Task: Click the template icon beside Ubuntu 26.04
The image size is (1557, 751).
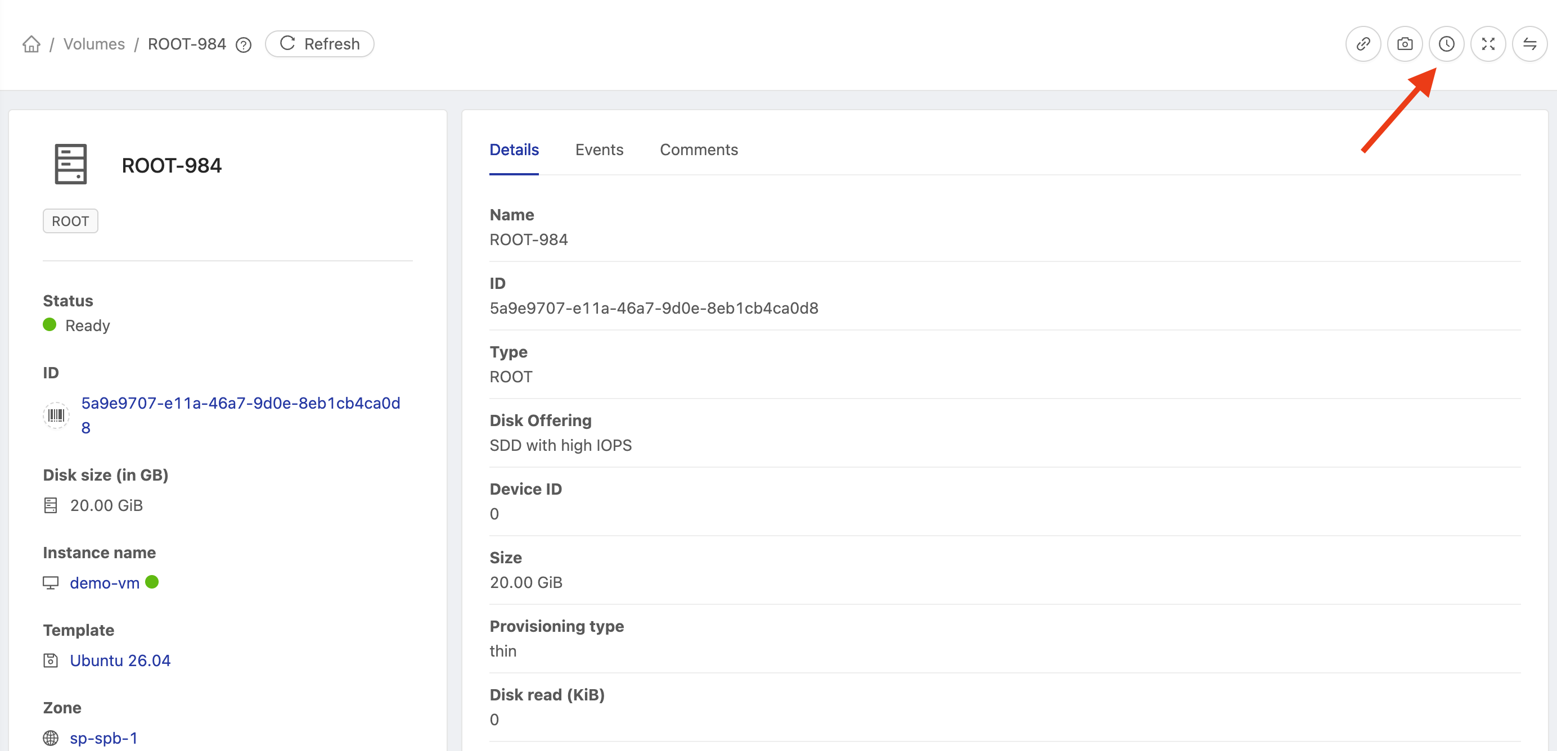Action: (51, 660)
